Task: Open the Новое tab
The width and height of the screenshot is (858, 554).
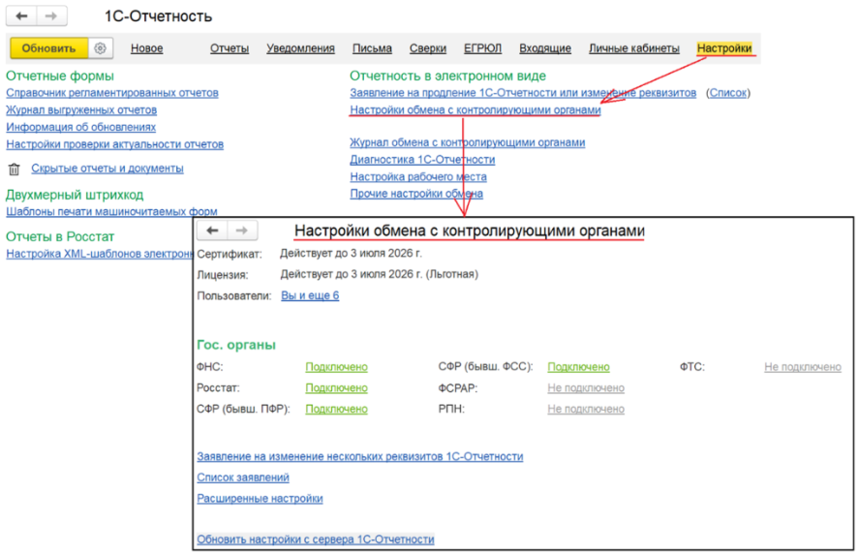Action: (146, 48)
